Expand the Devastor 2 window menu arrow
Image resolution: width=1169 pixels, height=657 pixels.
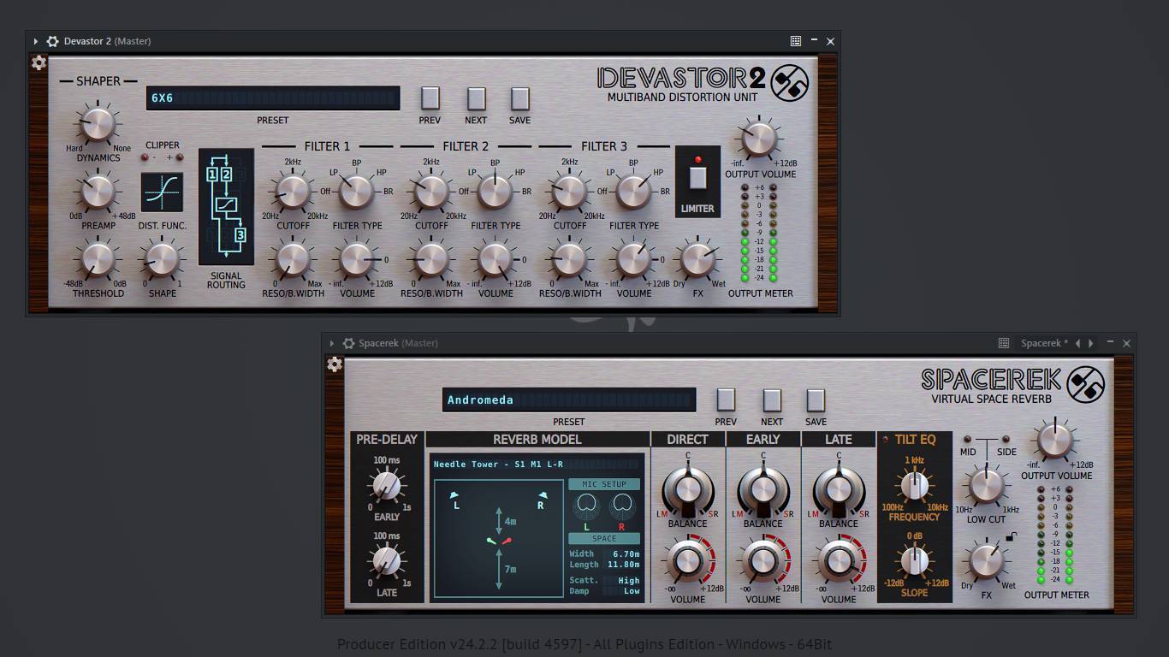(x=35, y=41)
